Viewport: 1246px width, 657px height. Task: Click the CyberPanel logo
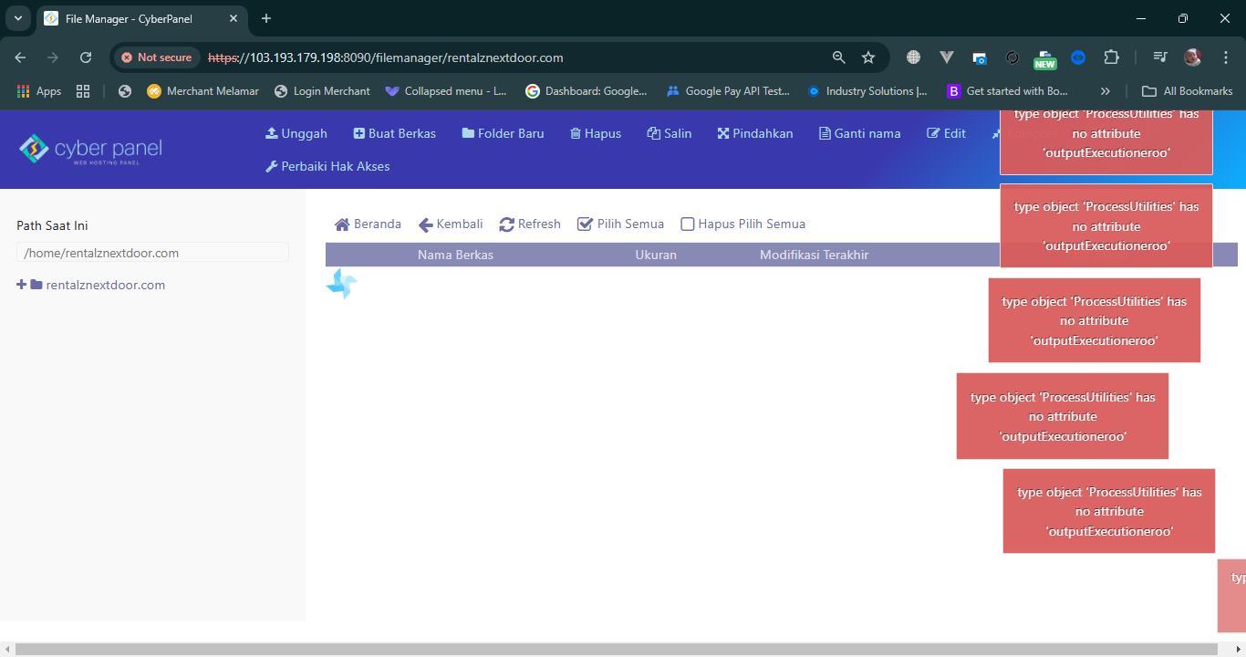tap(90, 149)
